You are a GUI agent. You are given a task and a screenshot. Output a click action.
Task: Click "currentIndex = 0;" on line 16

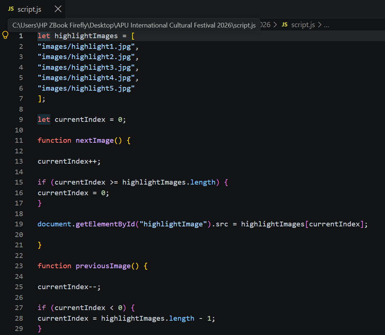[x=73, y=193]
